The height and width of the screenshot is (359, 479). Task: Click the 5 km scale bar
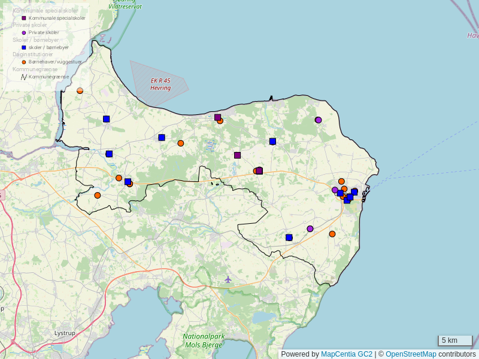(x=454, y=341)
